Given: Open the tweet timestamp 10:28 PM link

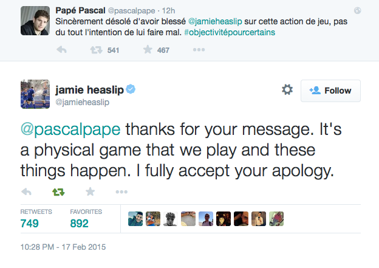Looking at the screenshot, I should 63,247.
